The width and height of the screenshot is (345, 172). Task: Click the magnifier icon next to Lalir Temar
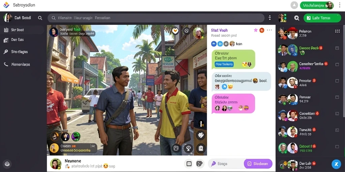296,18
